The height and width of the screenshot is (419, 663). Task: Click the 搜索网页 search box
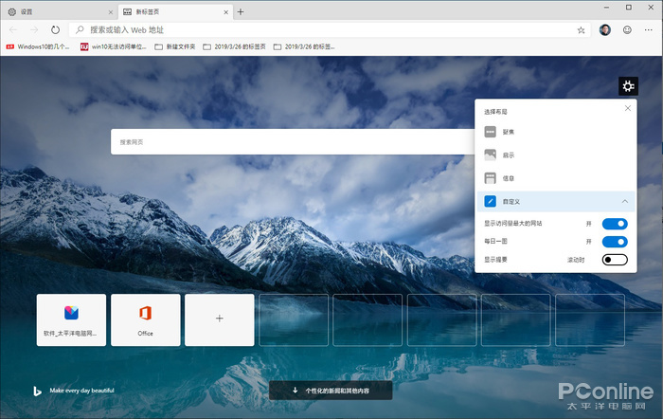point(293,142)
